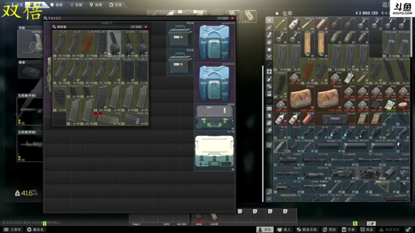Select the lower ammo case in THICC window

tap(180, 62)
